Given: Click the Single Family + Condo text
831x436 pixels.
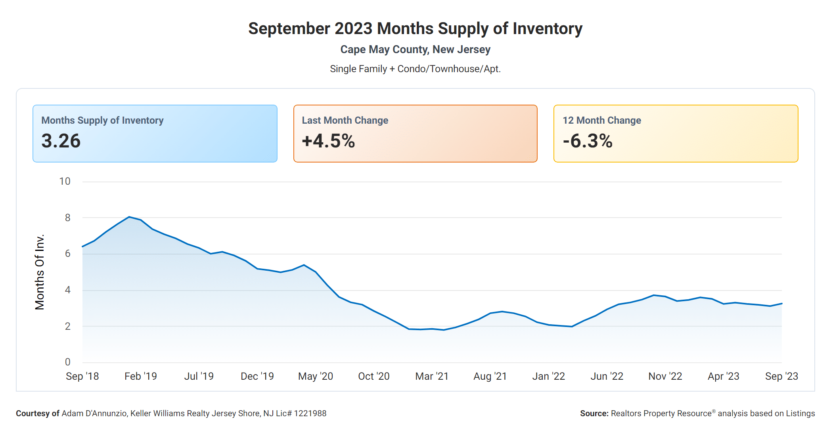Looking at the screenshot, I should click(415, 69).
